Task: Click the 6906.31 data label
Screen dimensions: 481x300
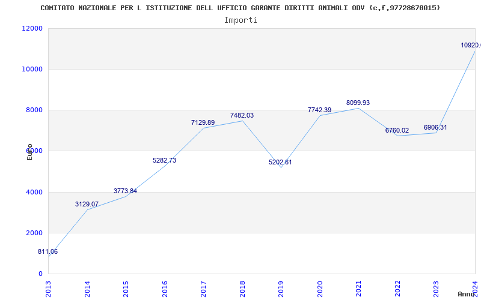Action: point(435,127)
